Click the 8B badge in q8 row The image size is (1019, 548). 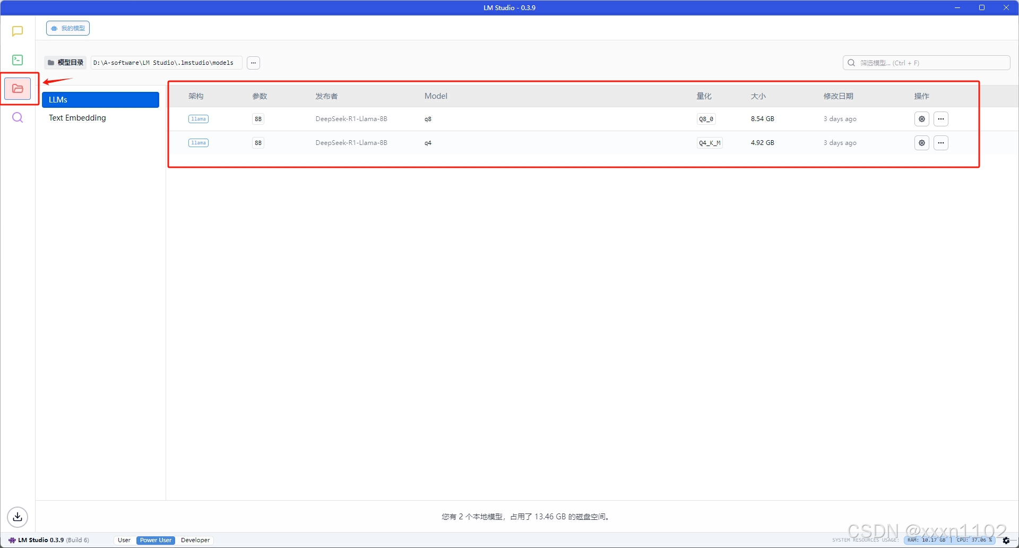pos(258,119)
